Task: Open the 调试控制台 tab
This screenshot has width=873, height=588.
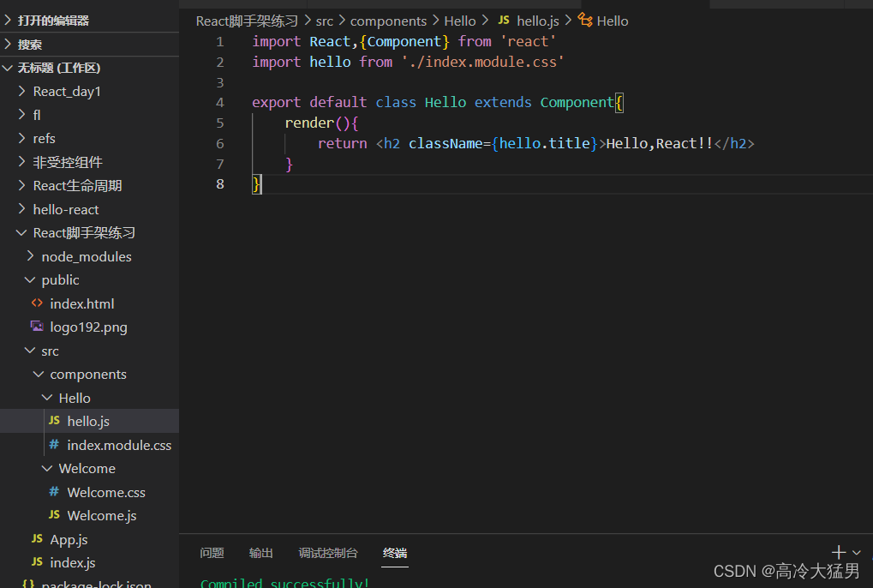Action: [328, 553]
